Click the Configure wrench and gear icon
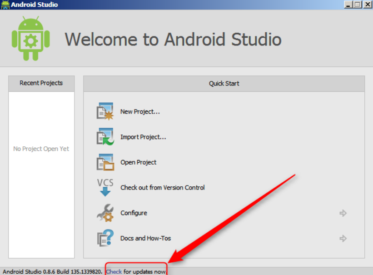This screenshot has width=373, height=275. coord(105,213)
